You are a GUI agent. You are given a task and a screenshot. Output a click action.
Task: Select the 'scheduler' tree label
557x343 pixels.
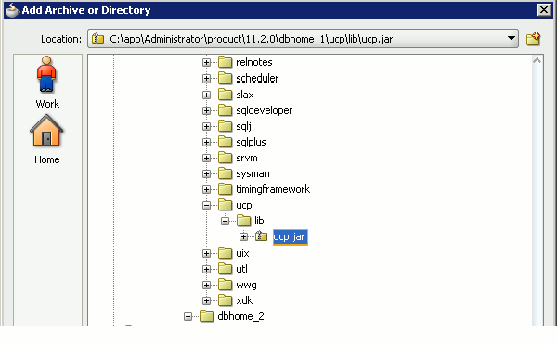pyautogui.click(x=257, y=79)
